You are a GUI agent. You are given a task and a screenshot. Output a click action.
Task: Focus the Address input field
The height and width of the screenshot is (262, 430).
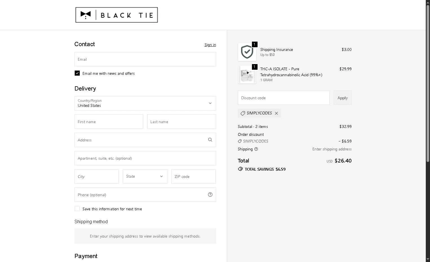(145, 140)
